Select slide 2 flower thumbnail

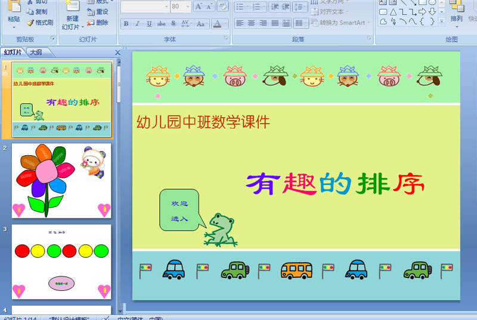pyautogui.click(x=61, y=181)
